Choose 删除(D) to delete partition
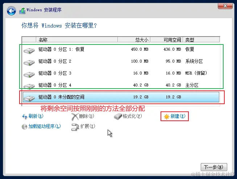Viewport: 237px width, 179px height. tap(87, 116)
